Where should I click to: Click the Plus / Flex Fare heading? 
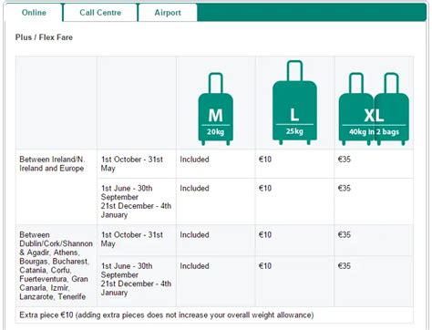[x=44, y=37]
